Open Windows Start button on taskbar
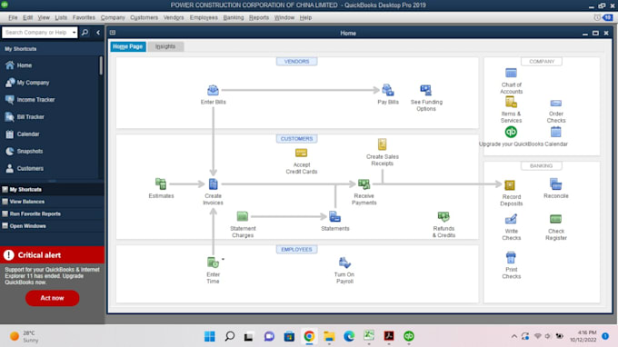 [210, 336]
